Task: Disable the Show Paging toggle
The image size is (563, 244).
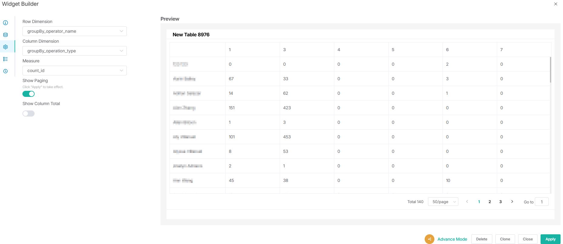Action: (29, 94)
